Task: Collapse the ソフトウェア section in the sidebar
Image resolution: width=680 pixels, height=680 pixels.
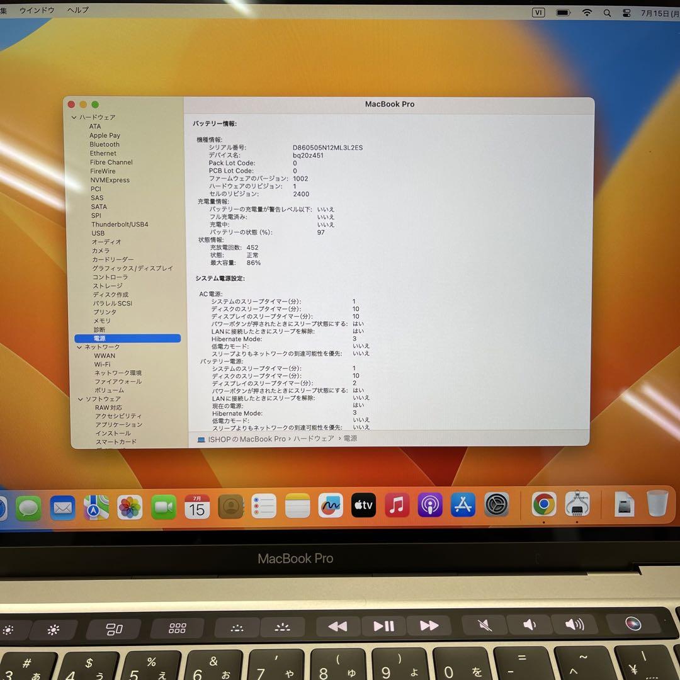Action: click(81, 399)
